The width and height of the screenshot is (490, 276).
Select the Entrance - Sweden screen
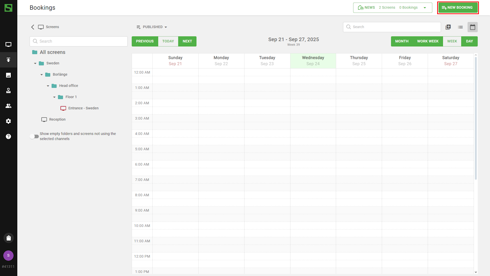pos(83,108)
